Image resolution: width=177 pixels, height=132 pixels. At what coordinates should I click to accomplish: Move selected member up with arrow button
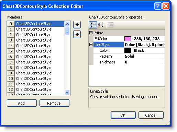tap(77, 25)
